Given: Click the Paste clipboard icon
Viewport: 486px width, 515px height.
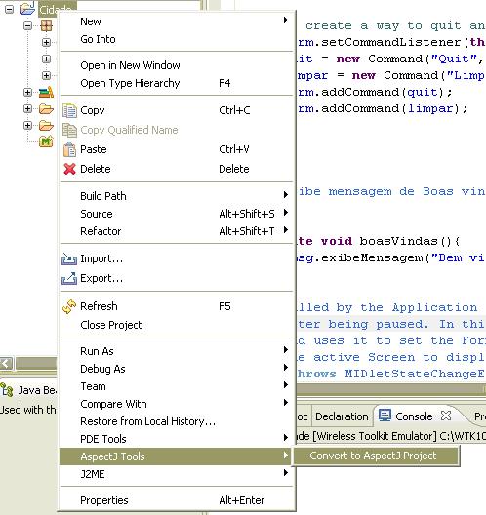Looking at the screenshot, I should pos(69,150).
